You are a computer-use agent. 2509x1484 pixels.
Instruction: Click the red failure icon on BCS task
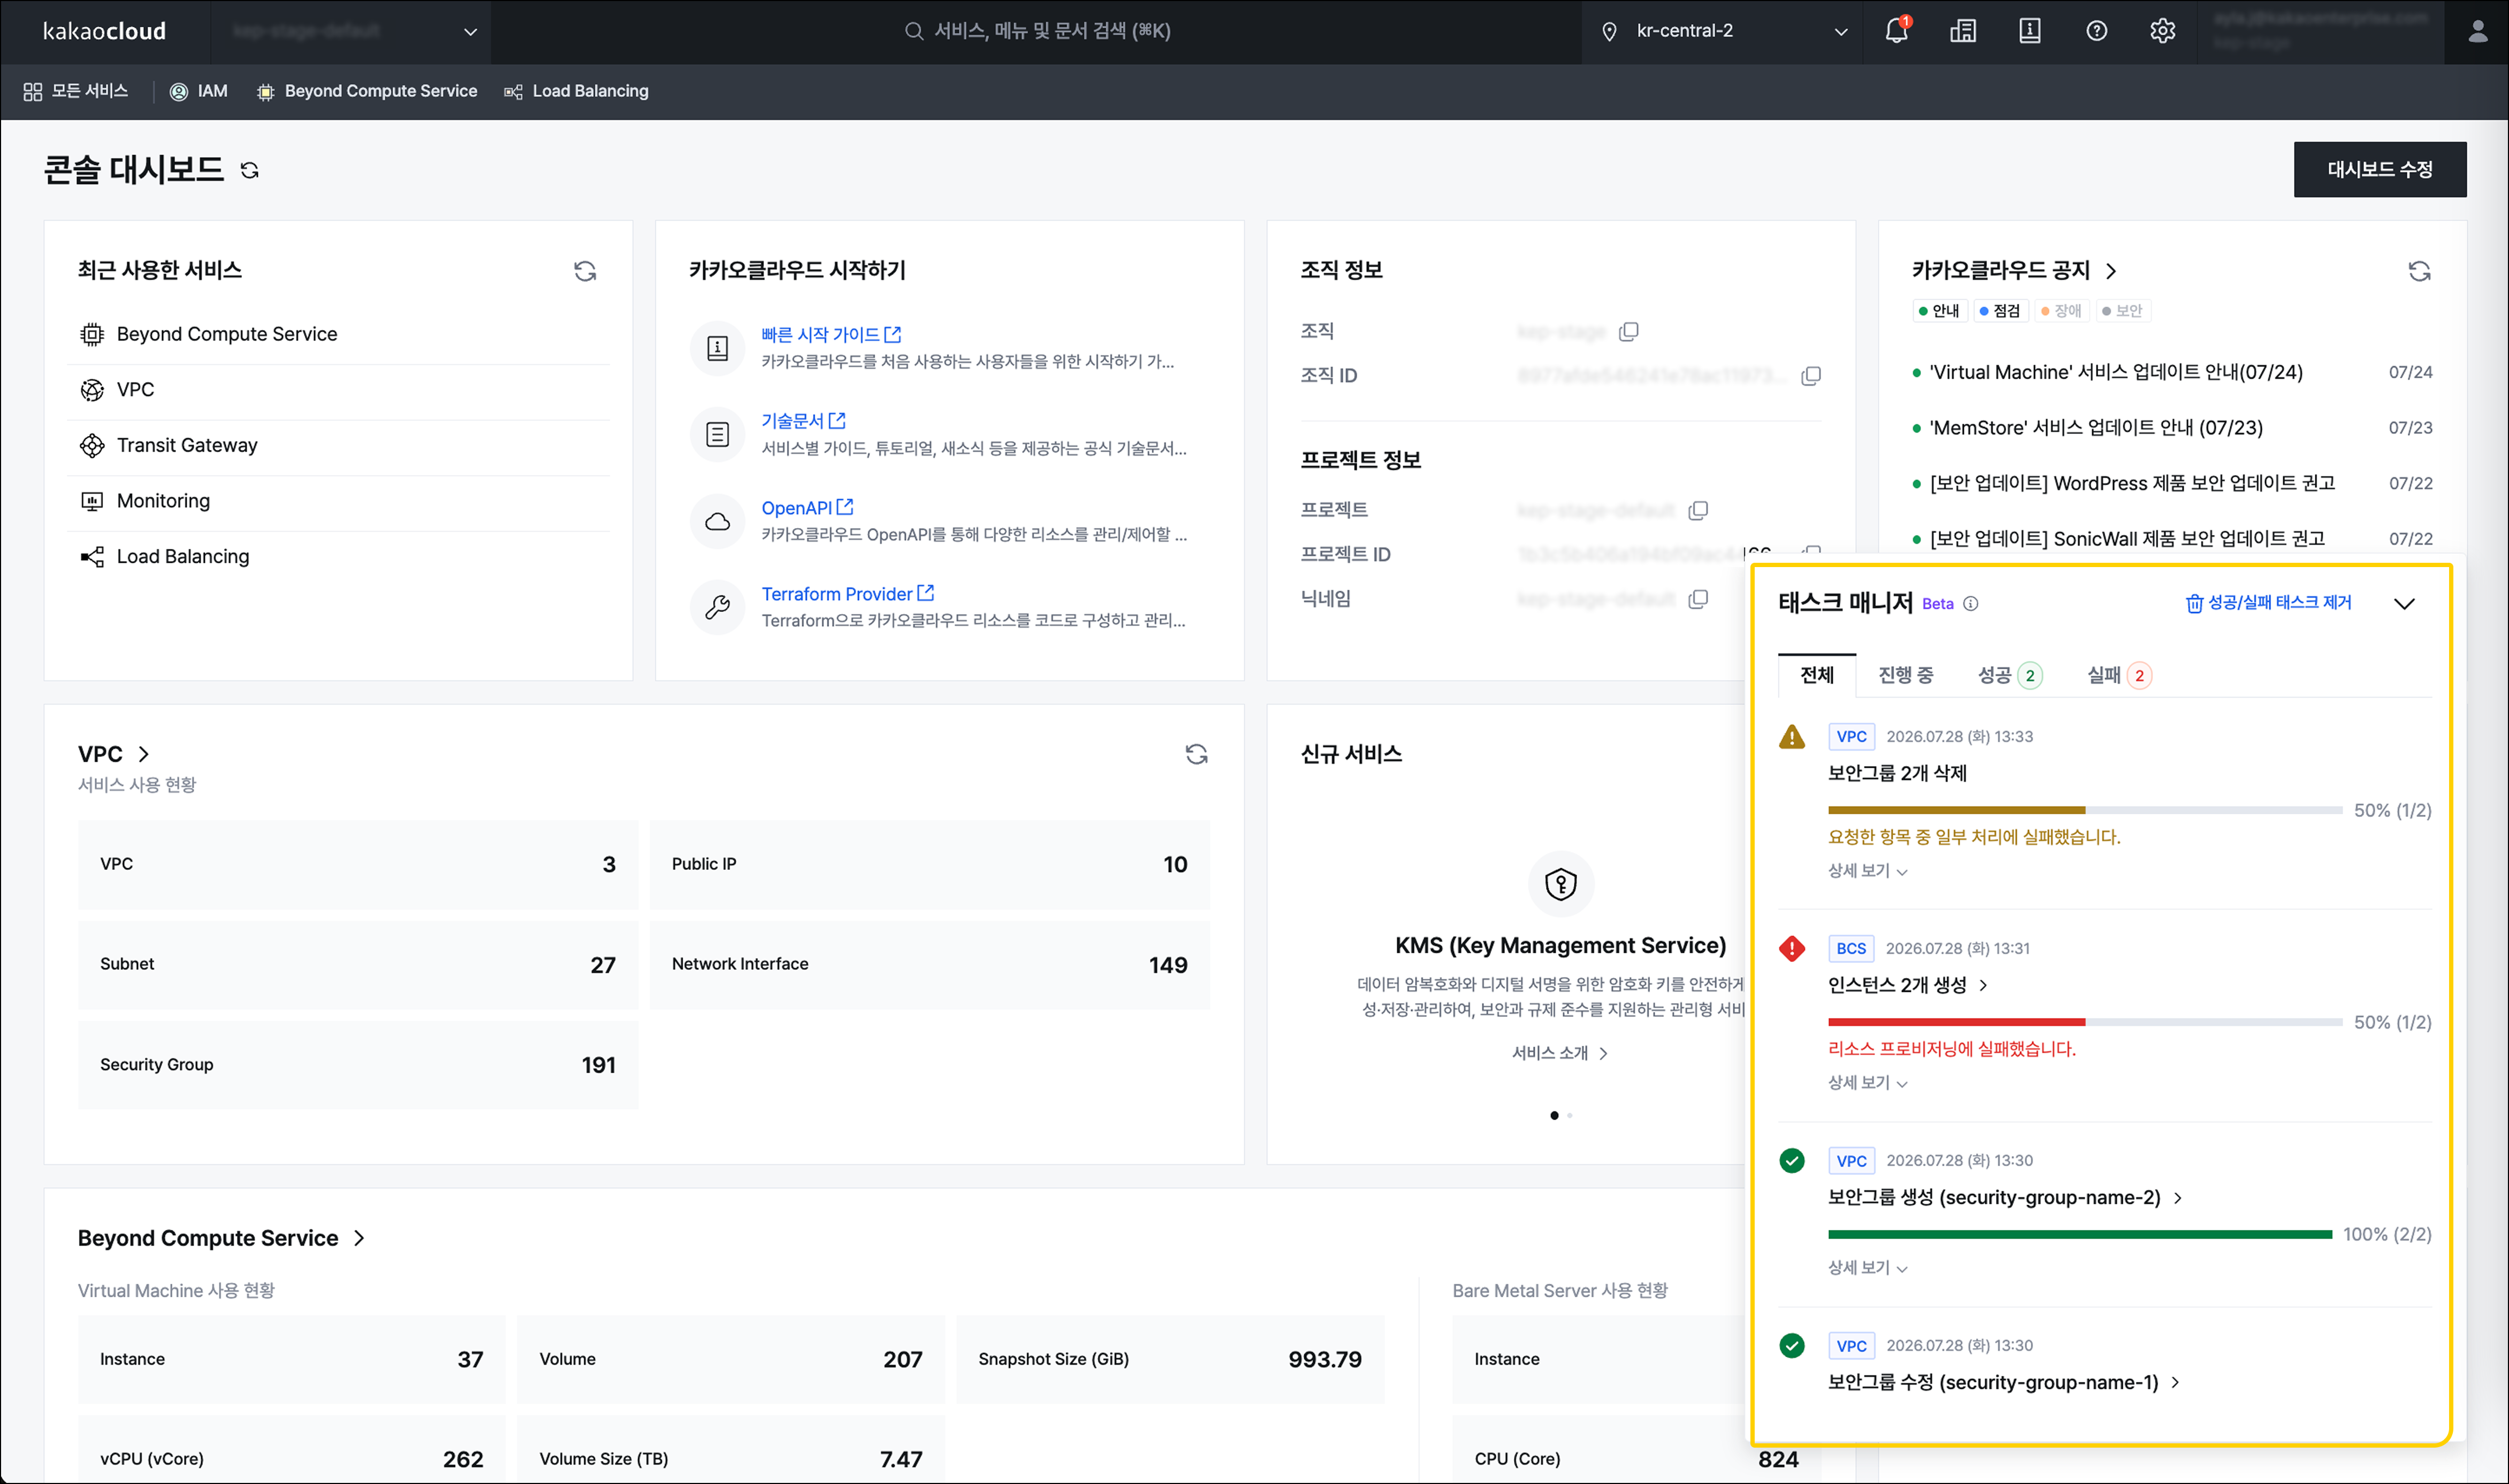(1792, 948)
